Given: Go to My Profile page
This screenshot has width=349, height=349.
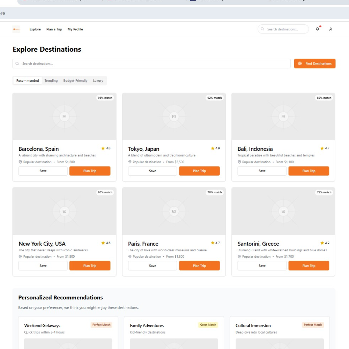Looking at the screenshot, I should 75,29.
